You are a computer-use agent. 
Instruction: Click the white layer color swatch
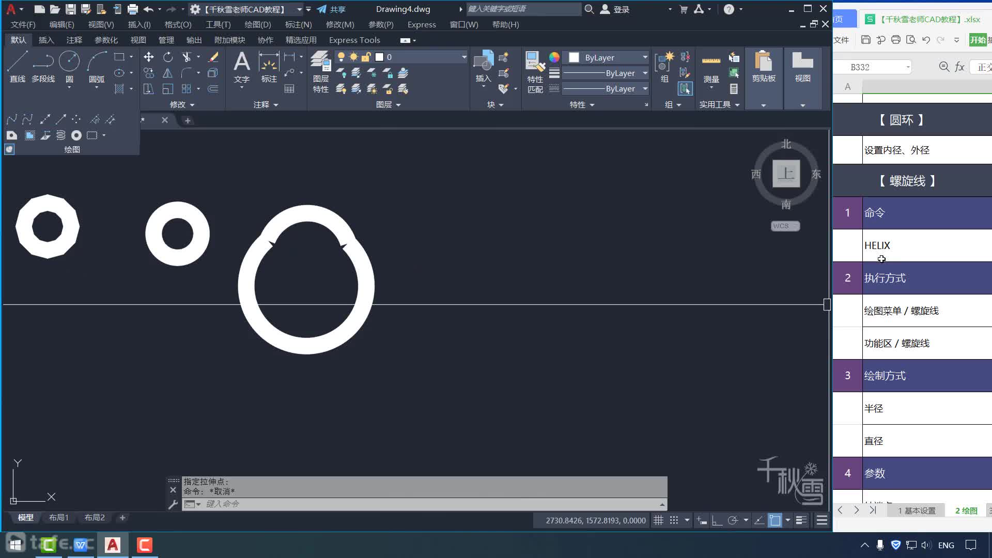[x=380, y=57]
